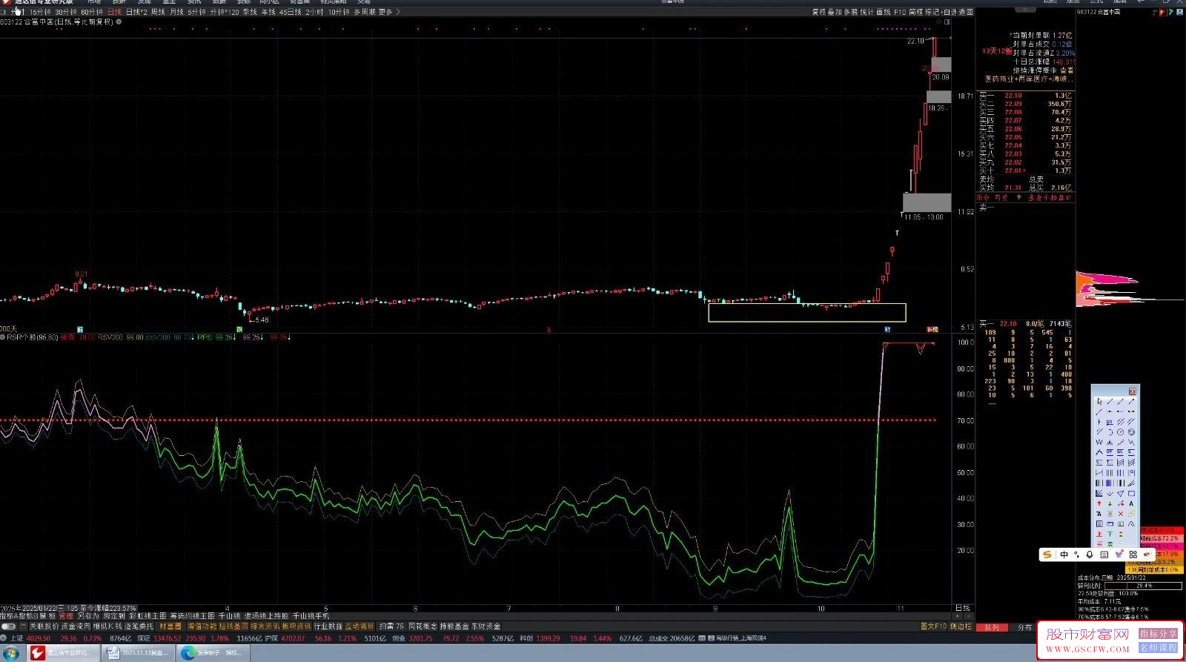Open the Windows Start menu

12,653
